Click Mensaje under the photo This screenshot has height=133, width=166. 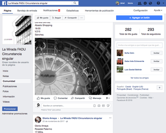(95, 98)
